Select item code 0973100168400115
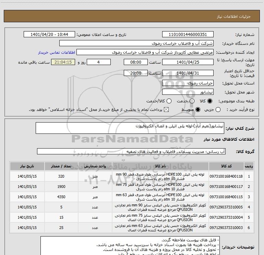This screenshot has width=264, height=255. 226,197
